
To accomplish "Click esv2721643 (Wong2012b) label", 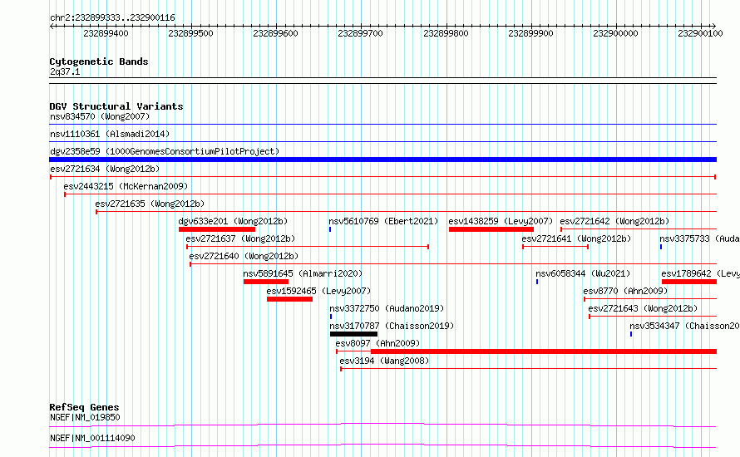I will pos(643,308).
